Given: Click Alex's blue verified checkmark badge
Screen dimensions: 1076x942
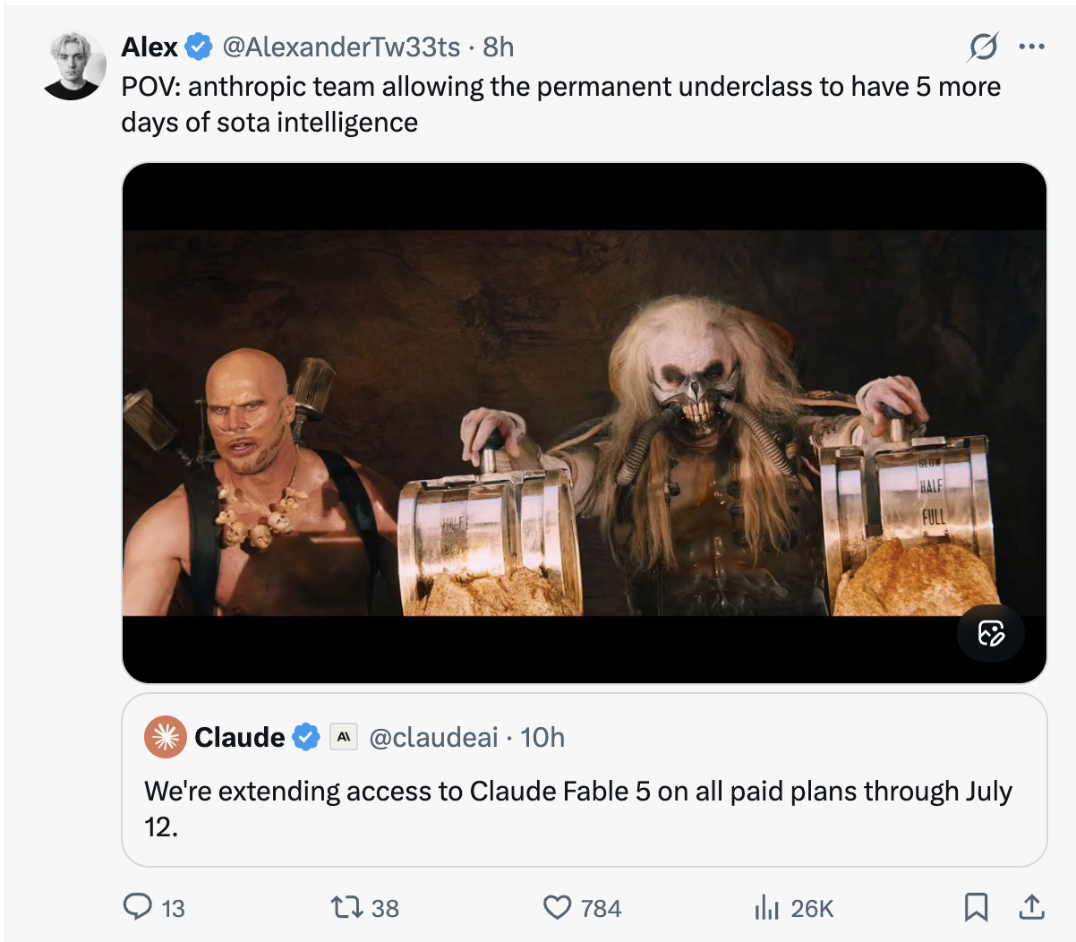Looking at the screenshot, I should pos(198,47).
